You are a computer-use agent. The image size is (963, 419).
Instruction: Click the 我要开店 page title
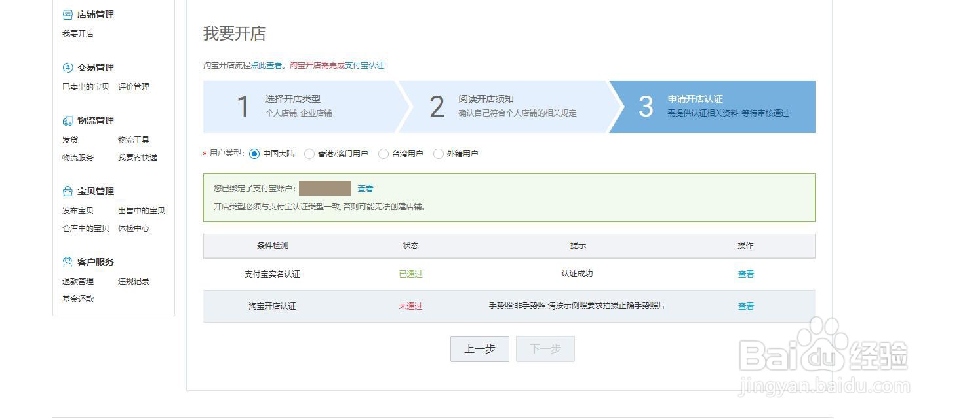[x=235, y=34]
